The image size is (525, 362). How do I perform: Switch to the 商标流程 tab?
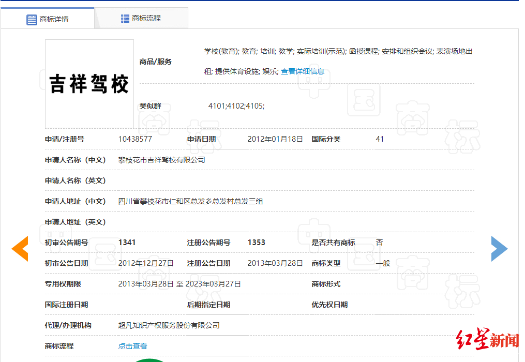pyautogui.click(x=141, y=18)
